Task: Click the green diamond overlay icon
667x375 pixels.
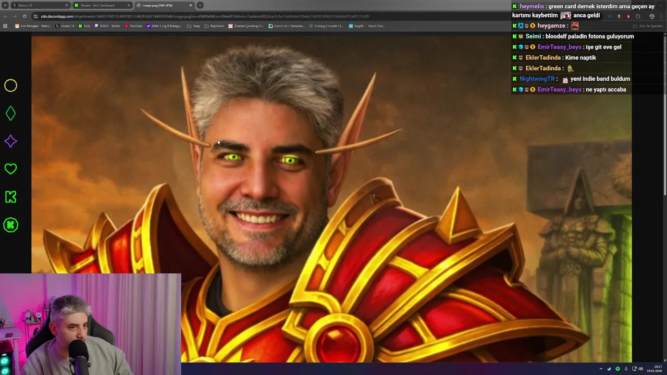Action: point(10,113)
